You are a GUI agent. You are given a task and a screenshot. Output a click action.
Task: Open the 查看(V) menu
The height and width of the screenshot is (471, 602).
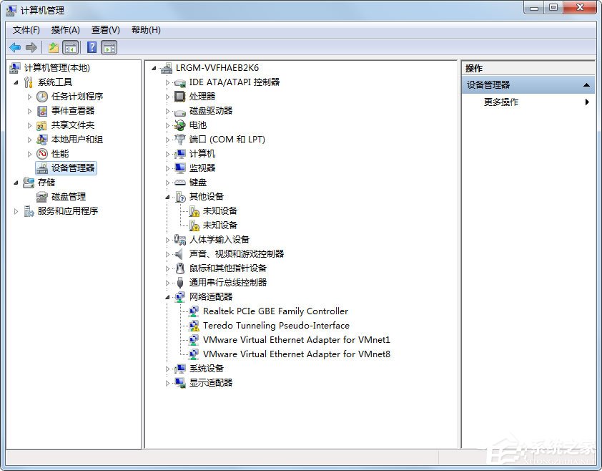pyautogui.click(x=104, y=29)
